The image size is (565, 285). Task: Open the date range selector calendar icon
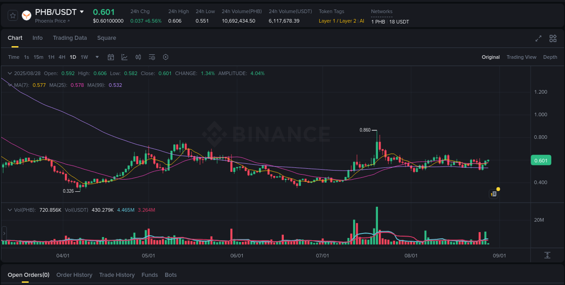coord(111,57)
